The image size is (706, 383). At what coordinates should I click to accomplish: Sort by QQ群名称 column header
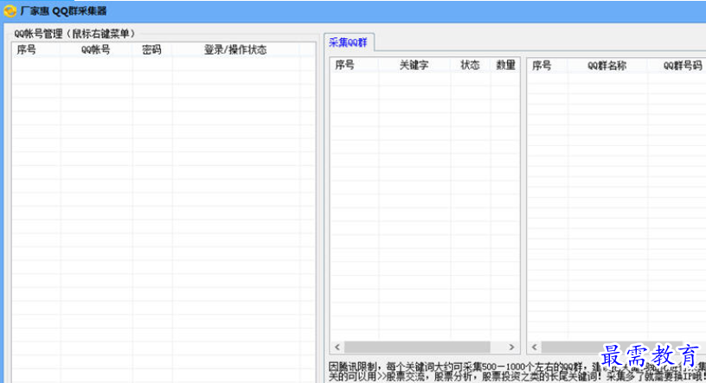click(x=607, y=65)
